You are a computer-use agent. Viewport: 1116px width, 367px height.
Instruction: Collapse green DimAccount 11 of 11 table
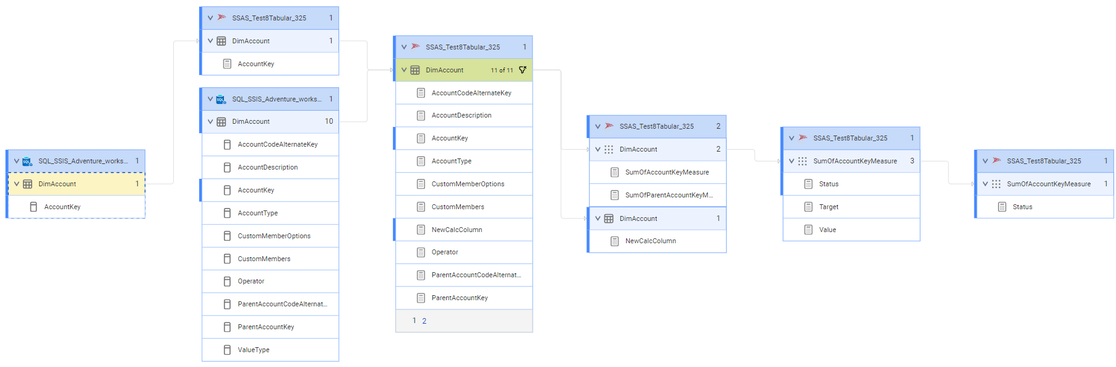point(404,70)
